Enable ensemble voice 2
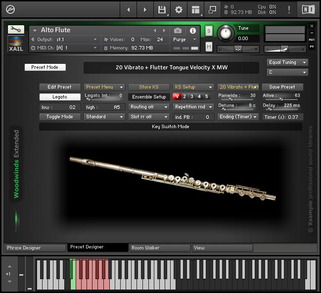The height and width of the screenshot is (293, 321). coord(184,97)
